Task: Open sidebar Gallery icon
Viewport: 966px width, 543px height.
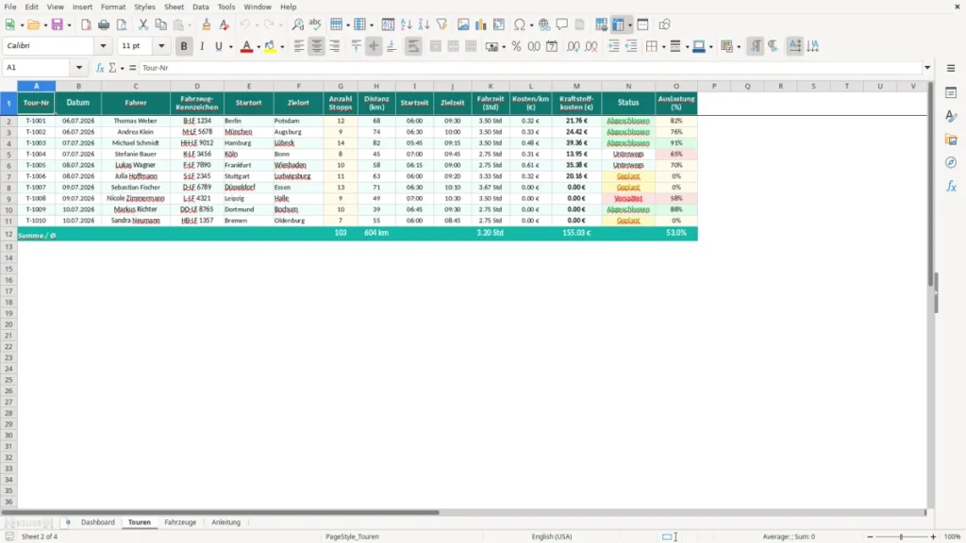Action: pyautogui.click(x=951, y=140)
